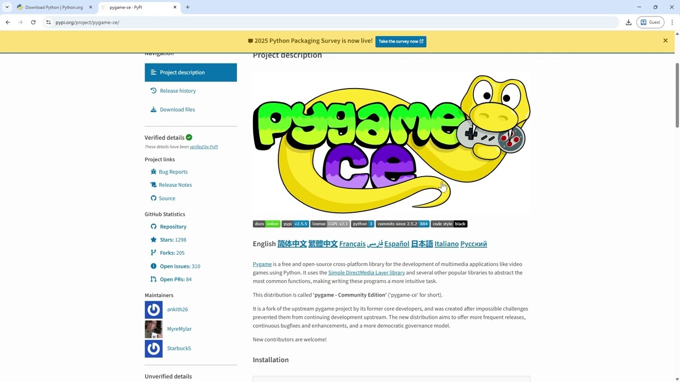Viewport: 680px width, 382px height.
Task: Open the Chrome three-dot menu
Action: [x=672, y=22]
